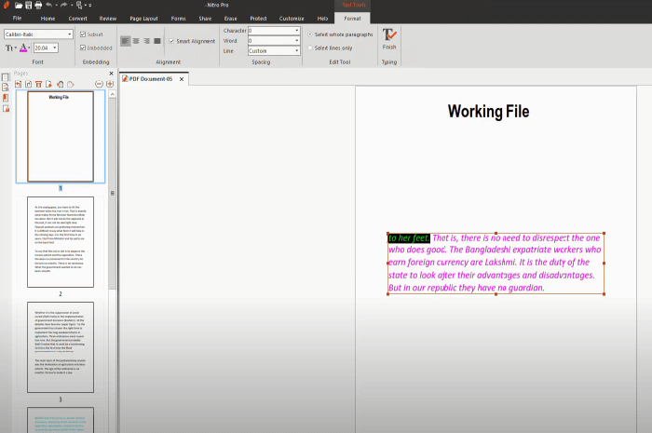Viewport: 652px width, 433px height.
Task: Click the delete pages icon in Pages panel
Action: [x=39, y=84]
